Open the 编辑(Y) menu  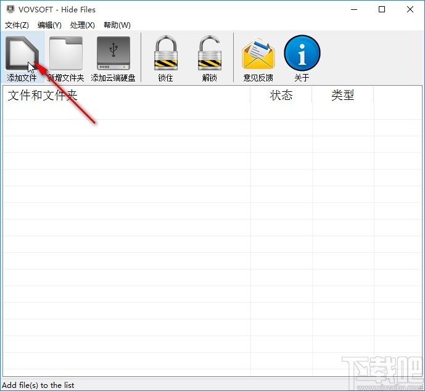pos(49,25)
